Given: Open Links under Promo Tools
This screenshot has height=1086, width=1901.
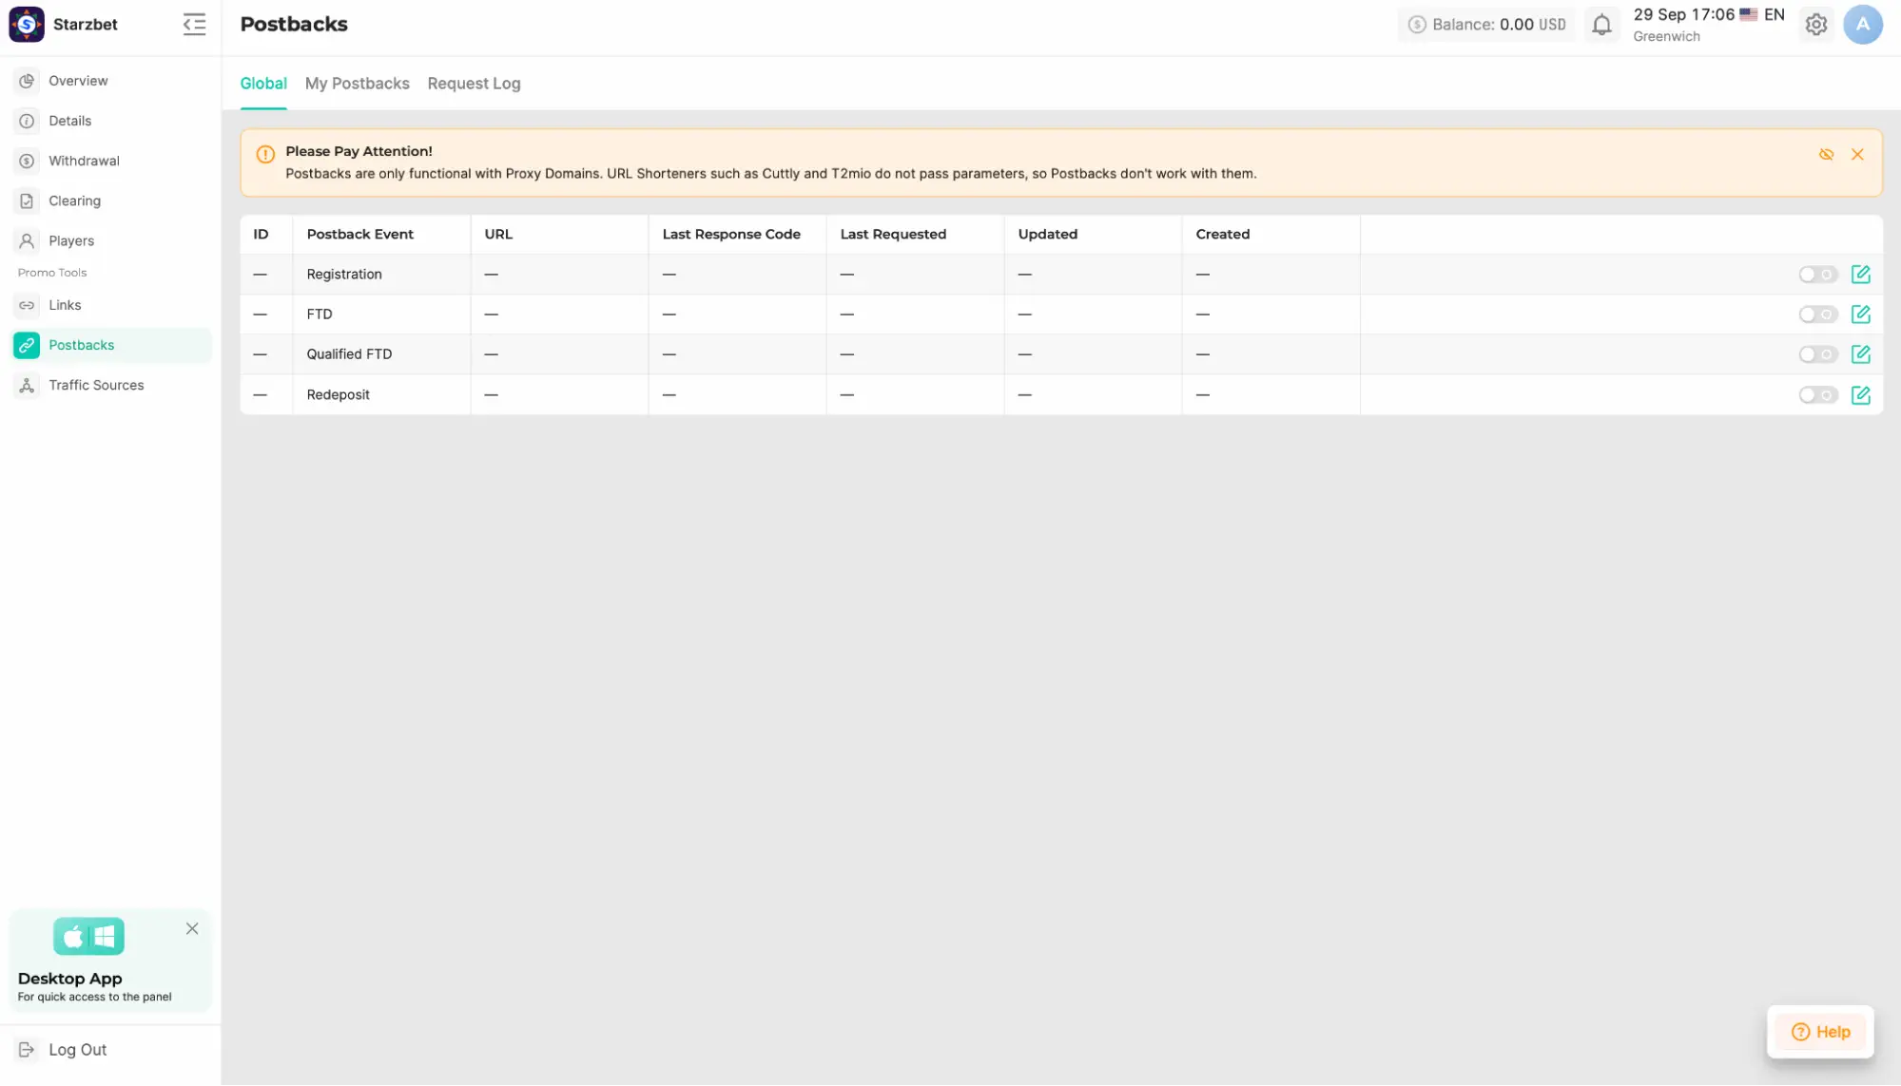Looking at the screenshot, I should pos(110,305).
